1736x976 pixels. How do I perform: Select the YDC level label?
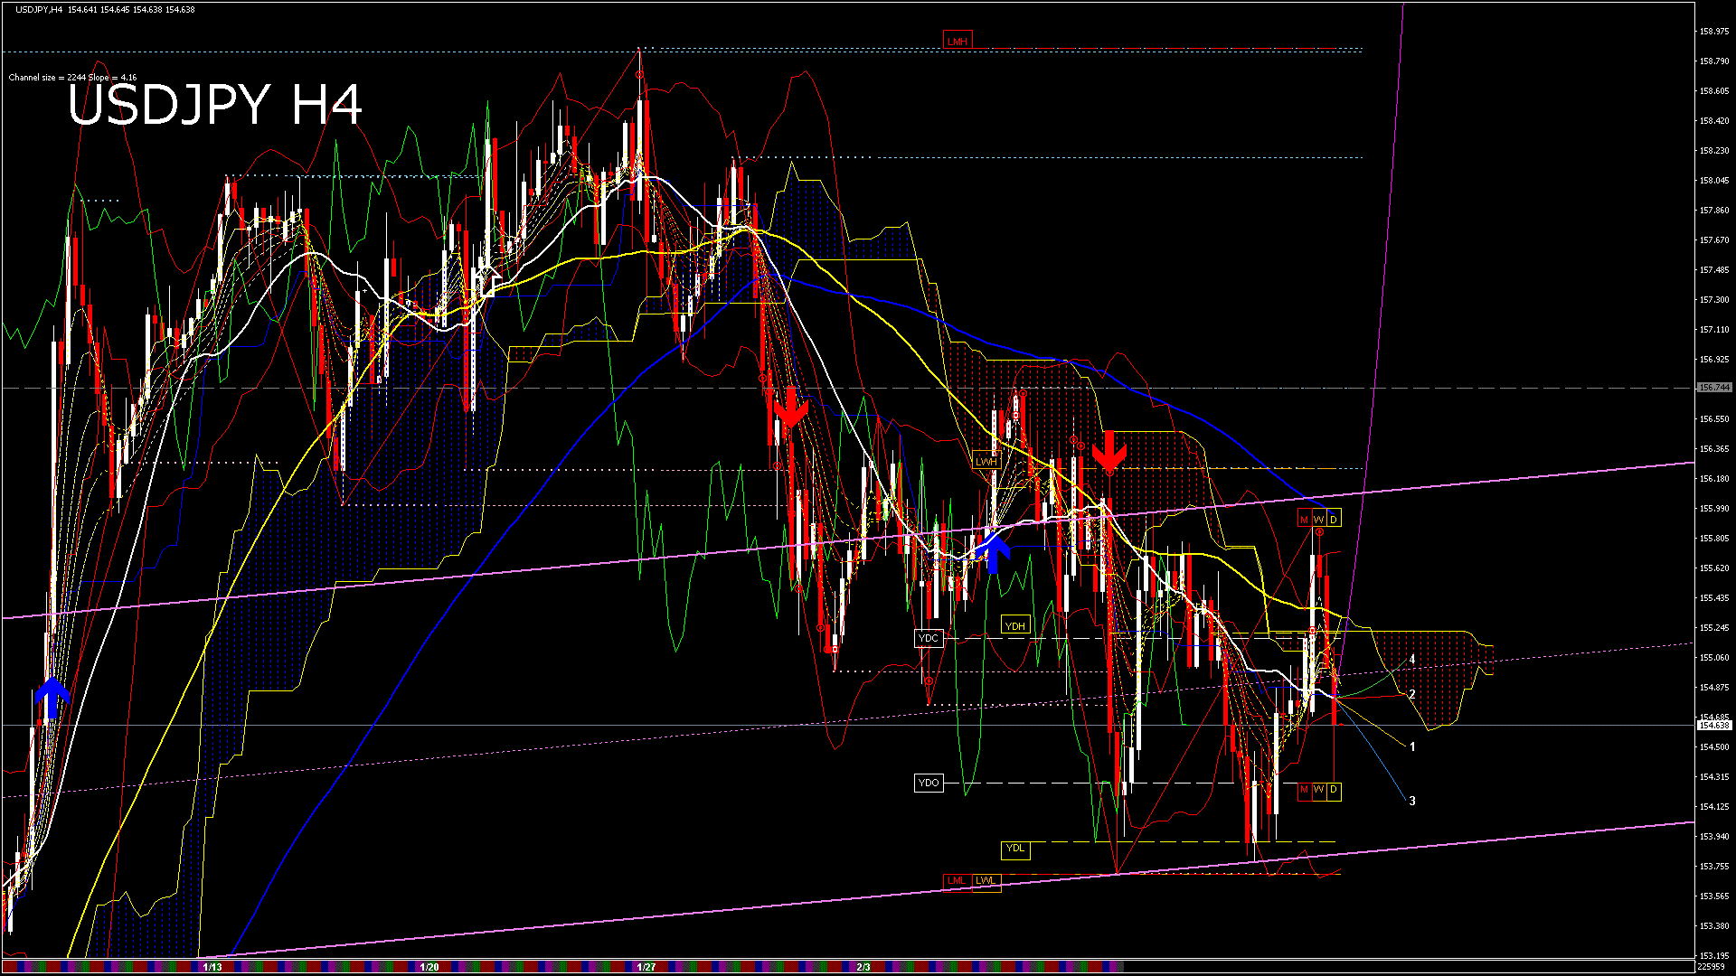pos(929,638)
